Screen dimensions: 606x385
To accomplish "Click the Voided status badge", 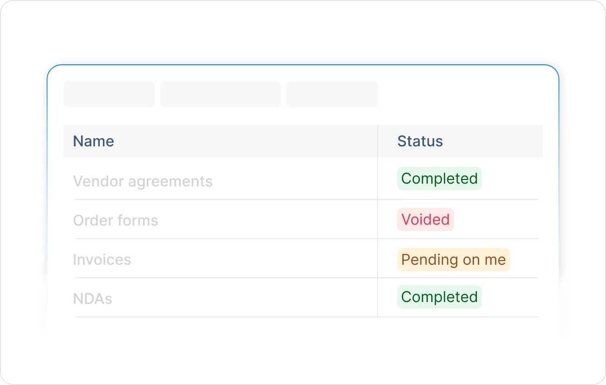I will coord(425,219).
